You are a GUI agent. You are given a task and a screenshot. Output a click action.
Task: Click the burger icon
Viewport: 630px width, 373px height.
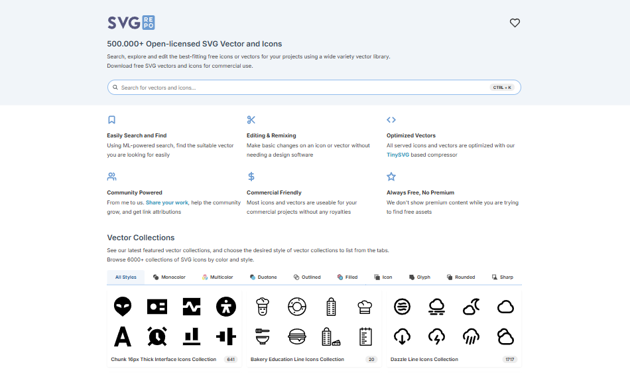click(297, 336)
